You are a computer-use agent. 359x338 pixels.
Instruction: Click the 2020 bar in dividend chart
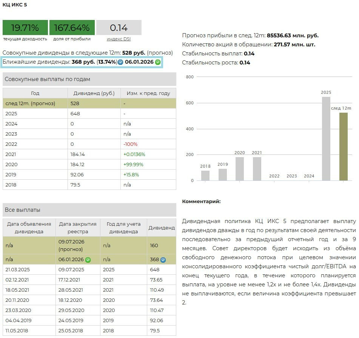pyautogui.click(x=239, y=168)
